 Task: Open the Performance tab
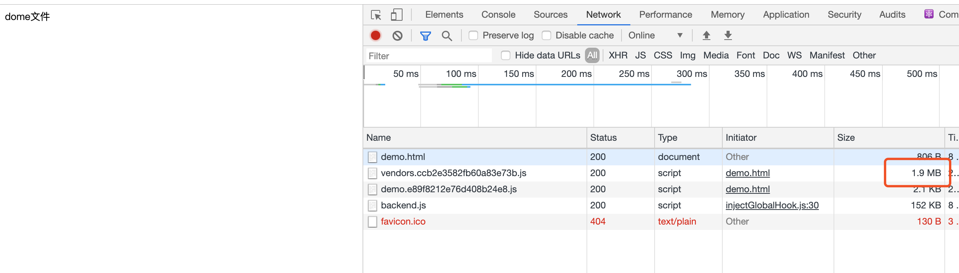click(x=665, y=15)
